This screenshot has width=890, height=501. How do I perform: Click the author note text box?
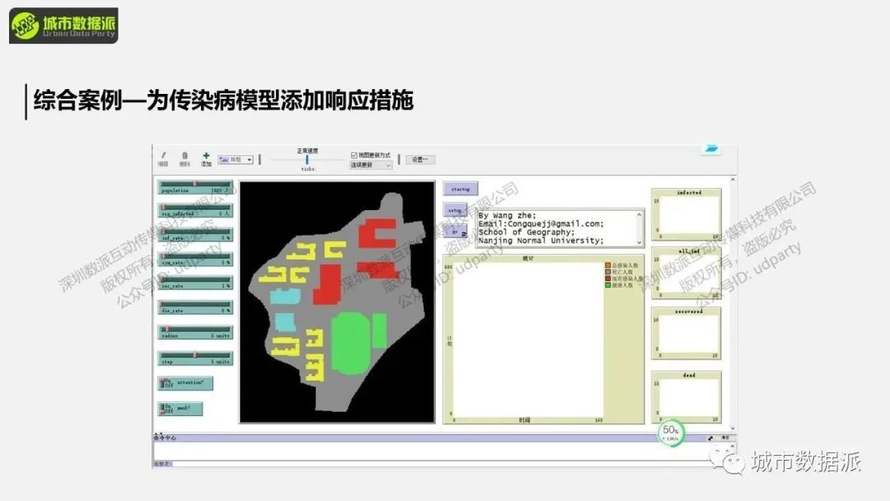pyautogui.click(x=560, y=228)
